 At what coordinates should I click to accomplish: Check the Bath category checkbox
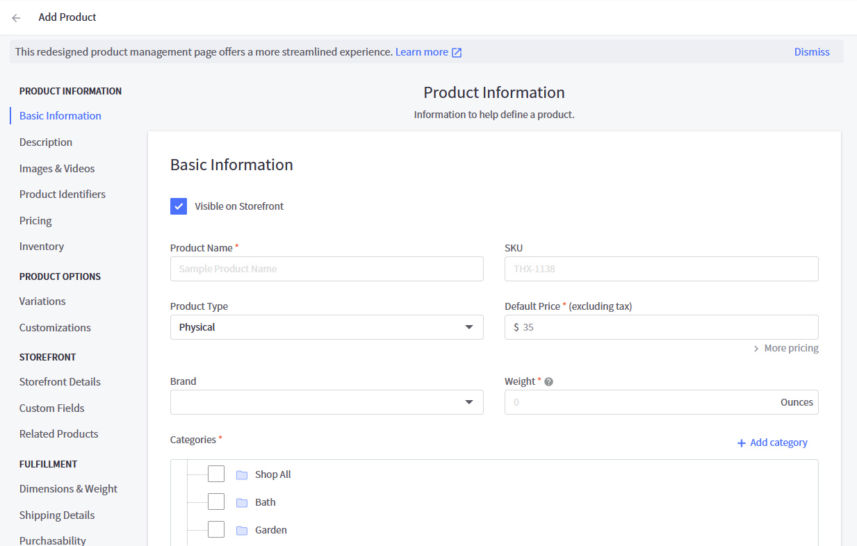(x=216, y=501)
